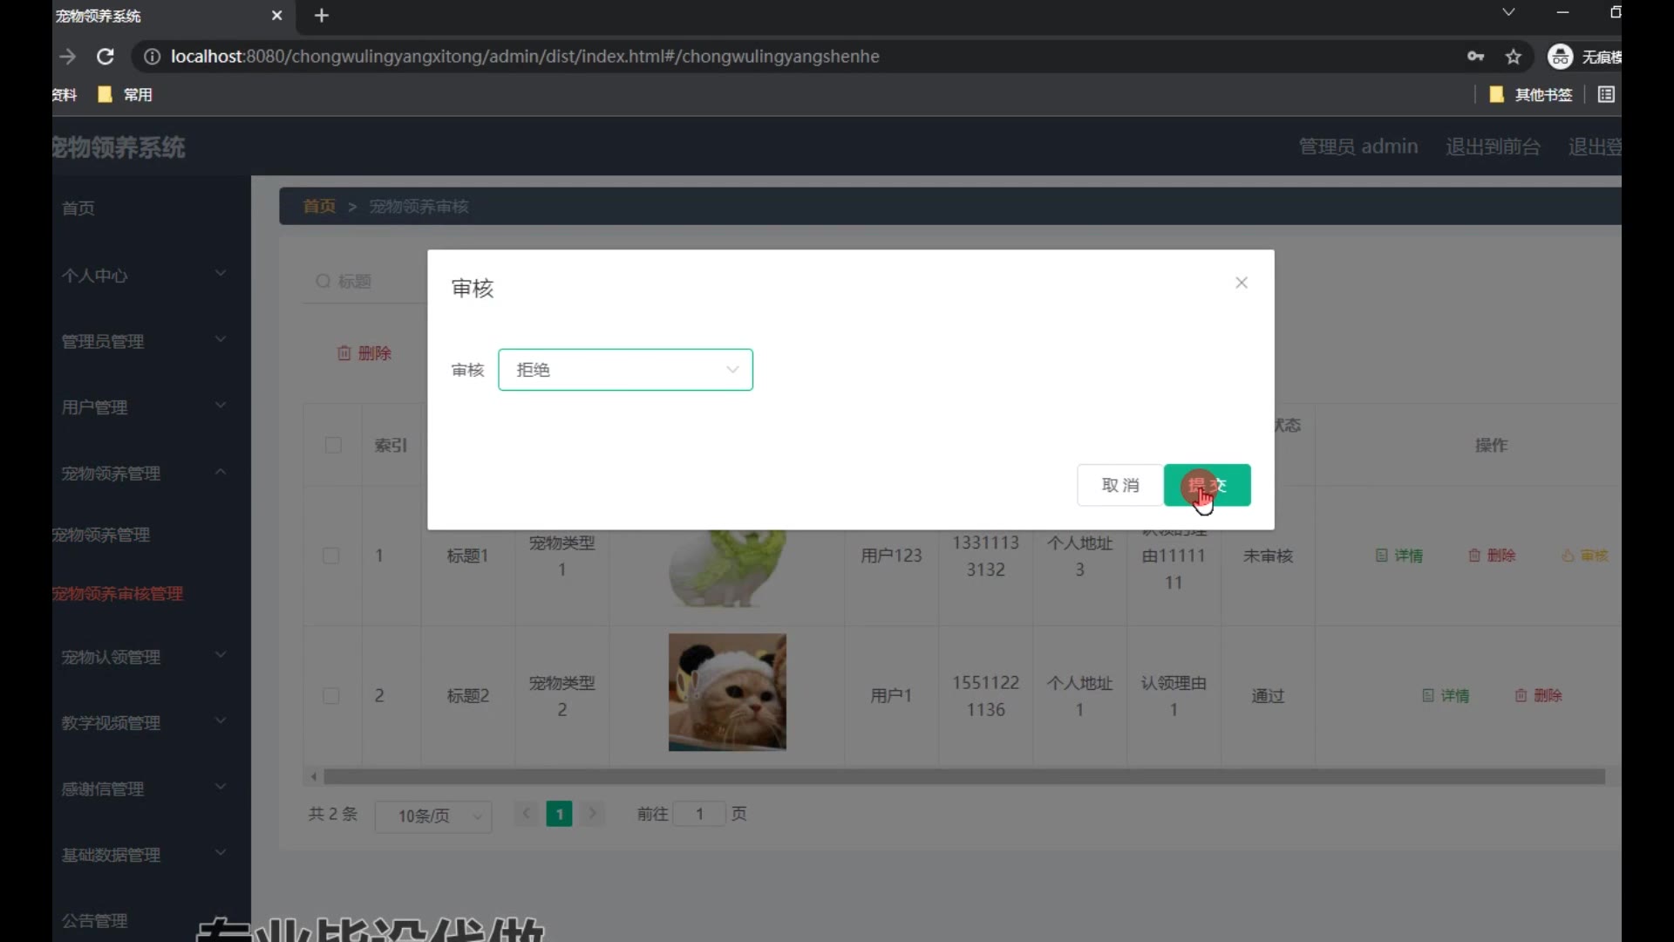Open the 10条/页 page size dropdown
This screenshot has width=1674, height=942.
433,816
